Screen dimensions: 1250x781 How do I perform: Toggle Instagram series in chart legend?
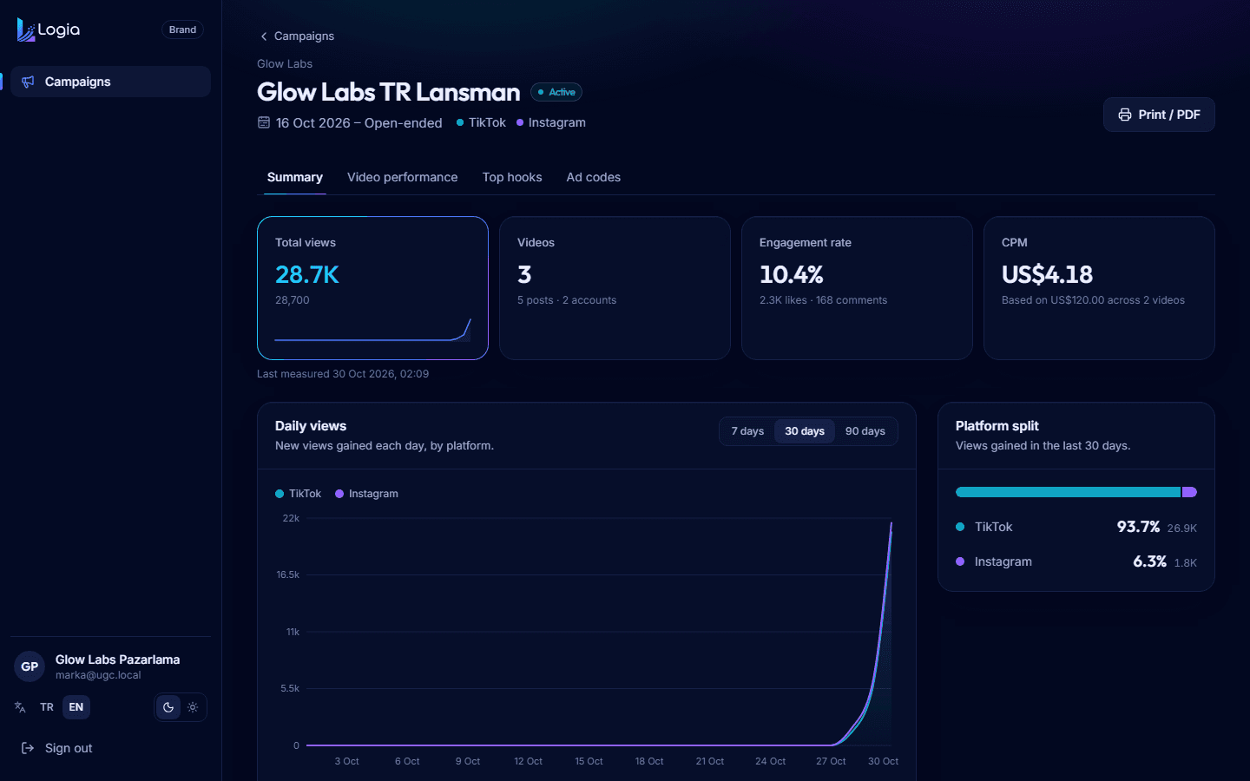click(366, 494)
